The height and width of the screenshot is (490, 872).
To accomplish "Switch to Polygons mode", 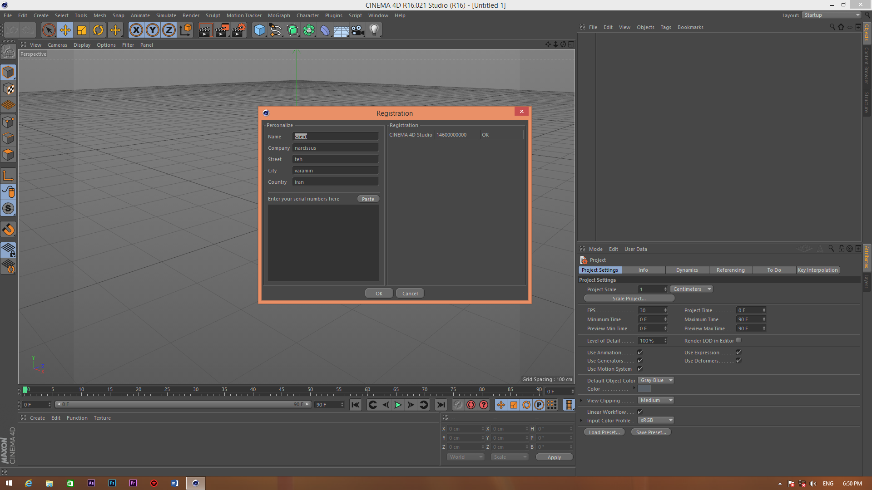I will click(8, 155).
